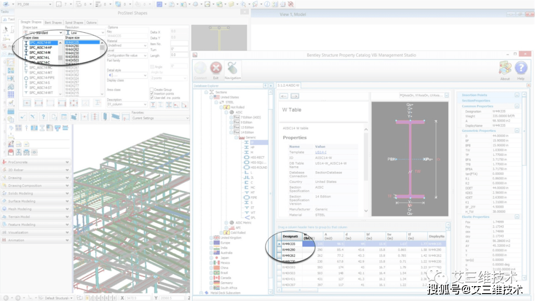The width and height of the screenshot is (535, 301).
Task: Click the four-corner points insertion icon
Action: pyautogui.click(x=74, y=103)
